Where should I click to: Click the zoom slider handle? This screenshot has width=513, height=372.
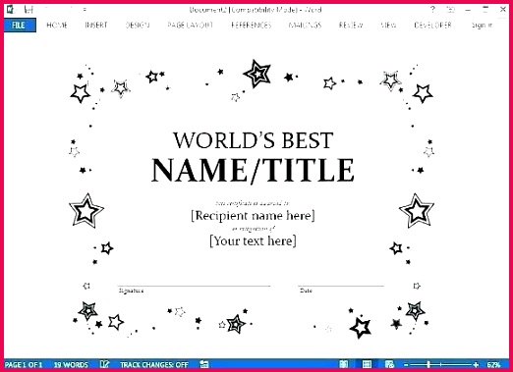(x=428, y=364)
